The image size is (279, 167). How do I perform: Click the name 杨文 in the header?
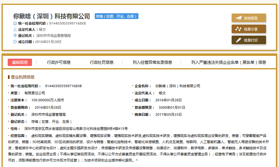point(42,30)
